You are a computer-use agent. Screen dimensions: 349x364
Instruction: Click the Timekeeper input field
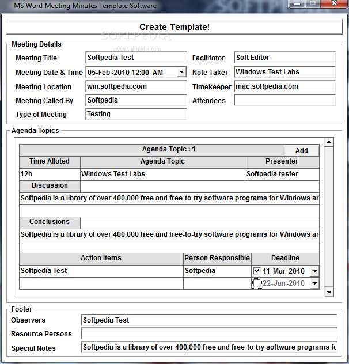[x=284, y=86]
